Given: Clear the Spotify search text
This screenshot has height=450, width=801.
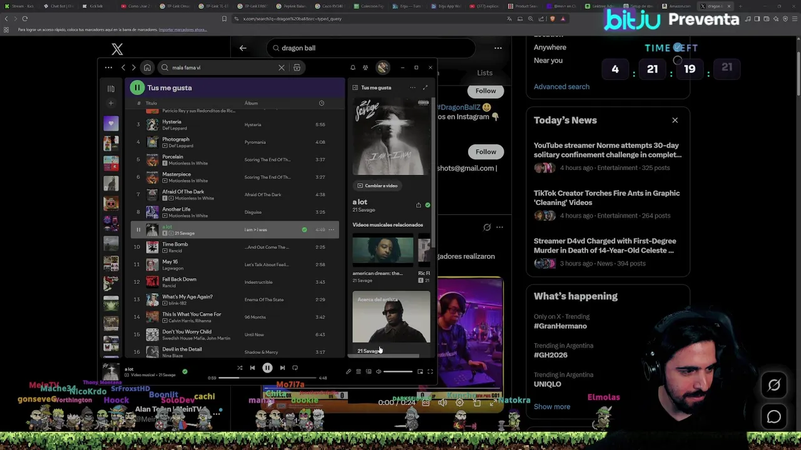Looking at the screenshot, I should pyautogui.click(x=282, y=67).
